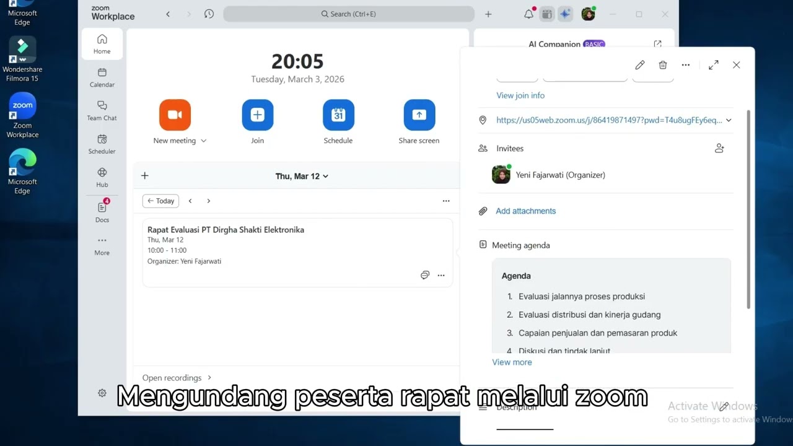Screen dimensions: 793x446
Task: Click the meeting details scrollbar
Action: point(748,210)
